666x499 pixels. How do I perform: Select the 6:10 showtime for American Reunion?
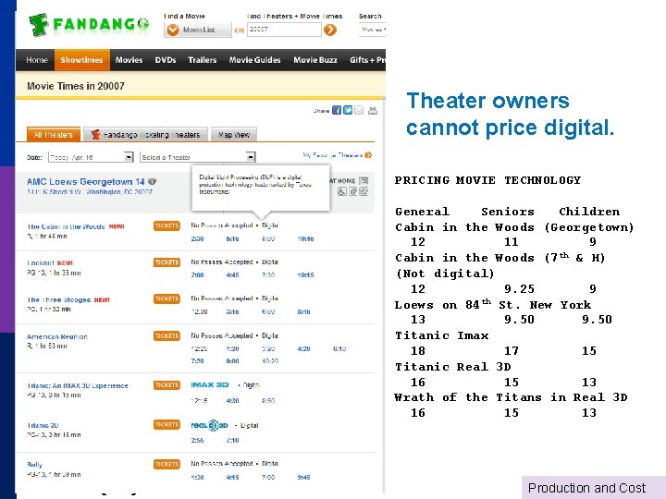(339, 348)
